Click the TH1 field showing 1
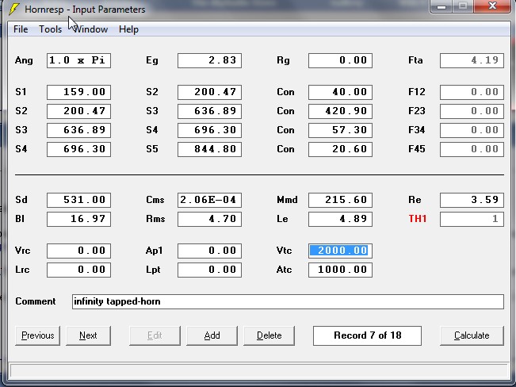This screenshot has height=387, width=516. pyautogui.click(x=472, y=219)
